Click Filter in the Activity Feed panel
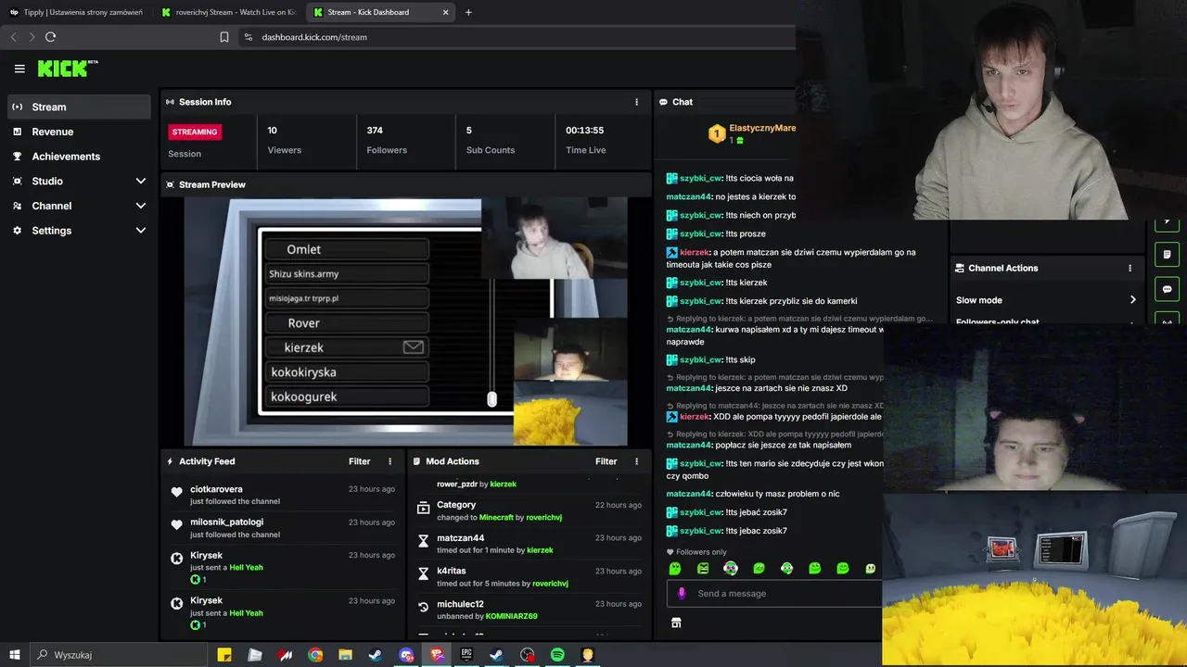This screenshot has width=1187, height=667. coord(360,461)
